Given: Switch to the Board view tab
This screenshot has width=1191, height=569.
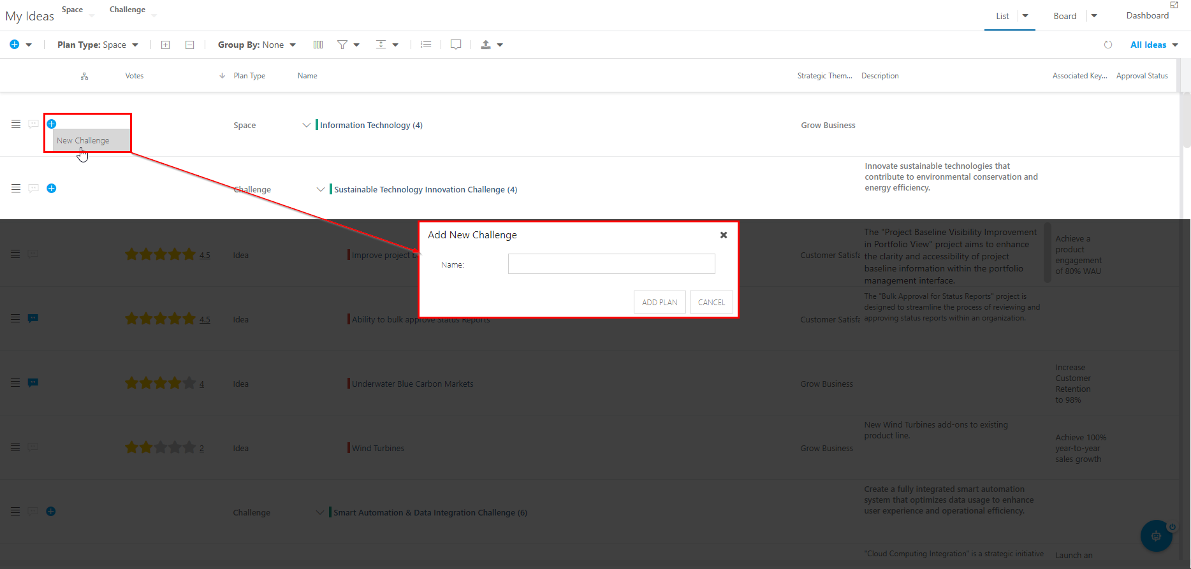Looking at the screenshot, I should 1065,16.
